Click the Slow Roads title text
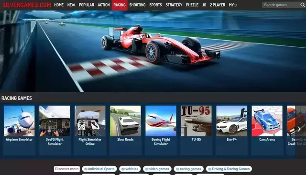This screenshot has height=175, width=306. [125, 139]
